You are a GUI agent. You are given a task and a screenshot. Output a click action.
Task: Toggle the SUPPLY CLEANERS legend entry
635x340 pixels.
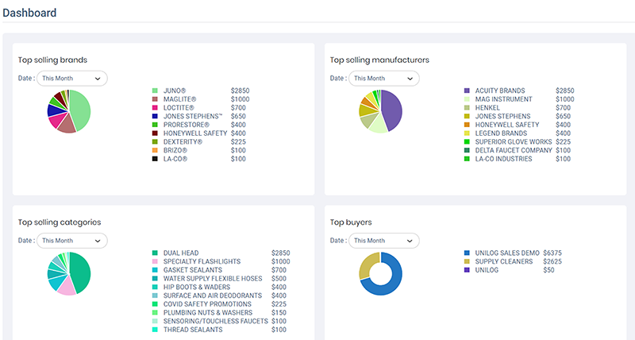click(502, 261)
